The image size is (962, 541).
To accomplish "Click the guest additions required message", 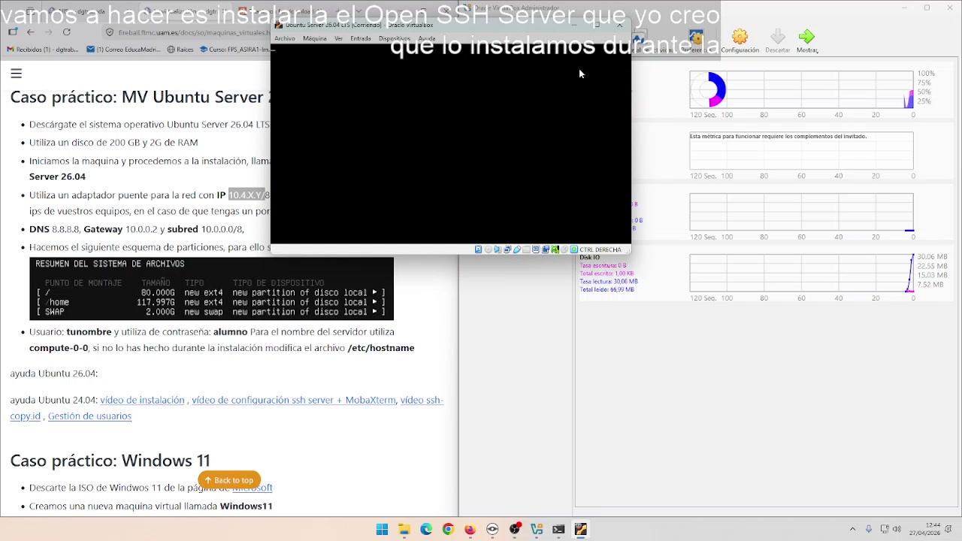I will [x=779, y=137].
